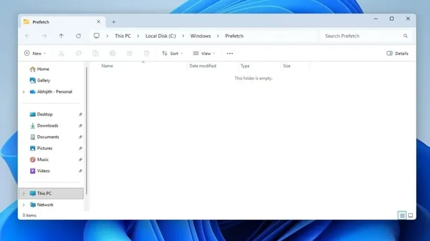Click the Refresh icon in navigation bar
Image resolution: width=430 pixels, height=241 pixels.
point(78,36)
